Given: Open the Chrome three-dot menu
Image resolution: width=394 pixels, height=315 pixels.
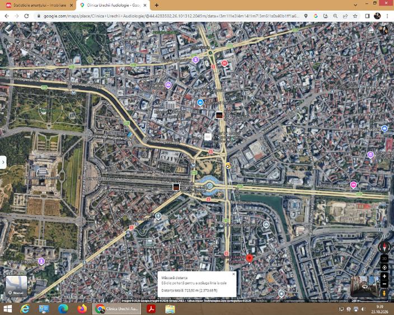Looking at the screenshot, I should [387, 16].
